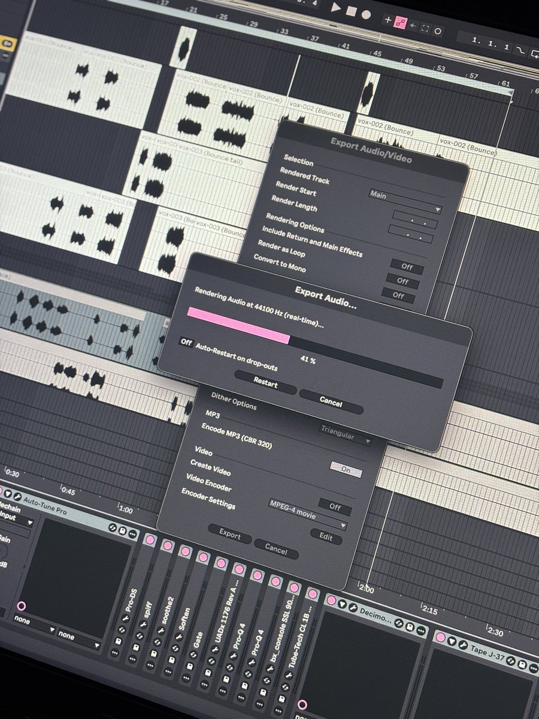Toggle Encode MP3 (CBR 320) On switch
Screen dimensions: 539x719
346,470
